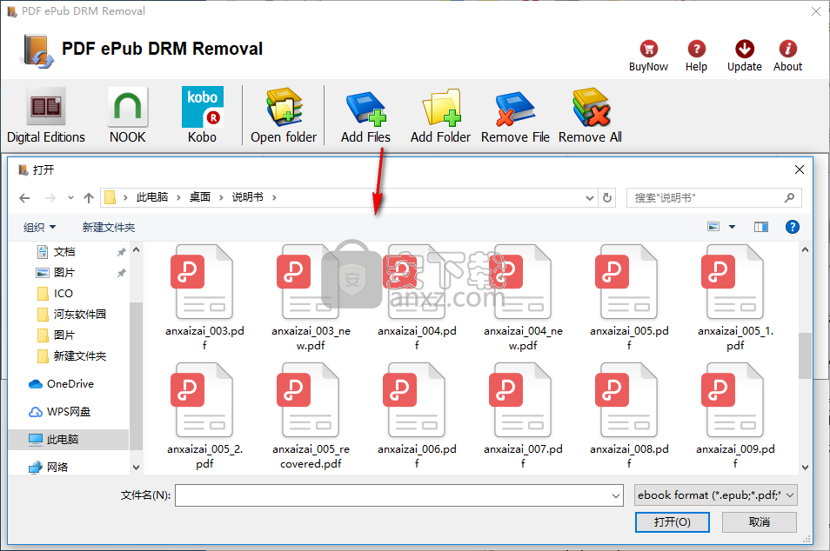Viewport: 830px width, 551px height.
Task: Expand the chevron after 此电脑 breadcrumb
Action: point(178,197)
